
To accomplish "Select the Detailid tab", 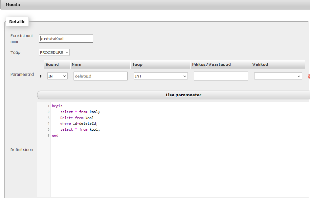I will (17, 22).
